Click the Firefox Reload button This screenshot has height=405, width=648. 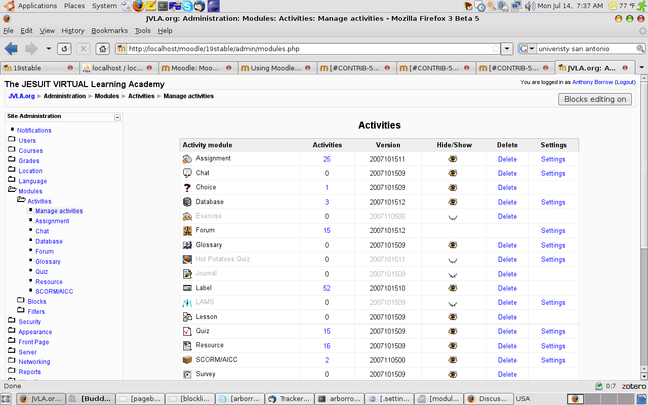point(64,49)
